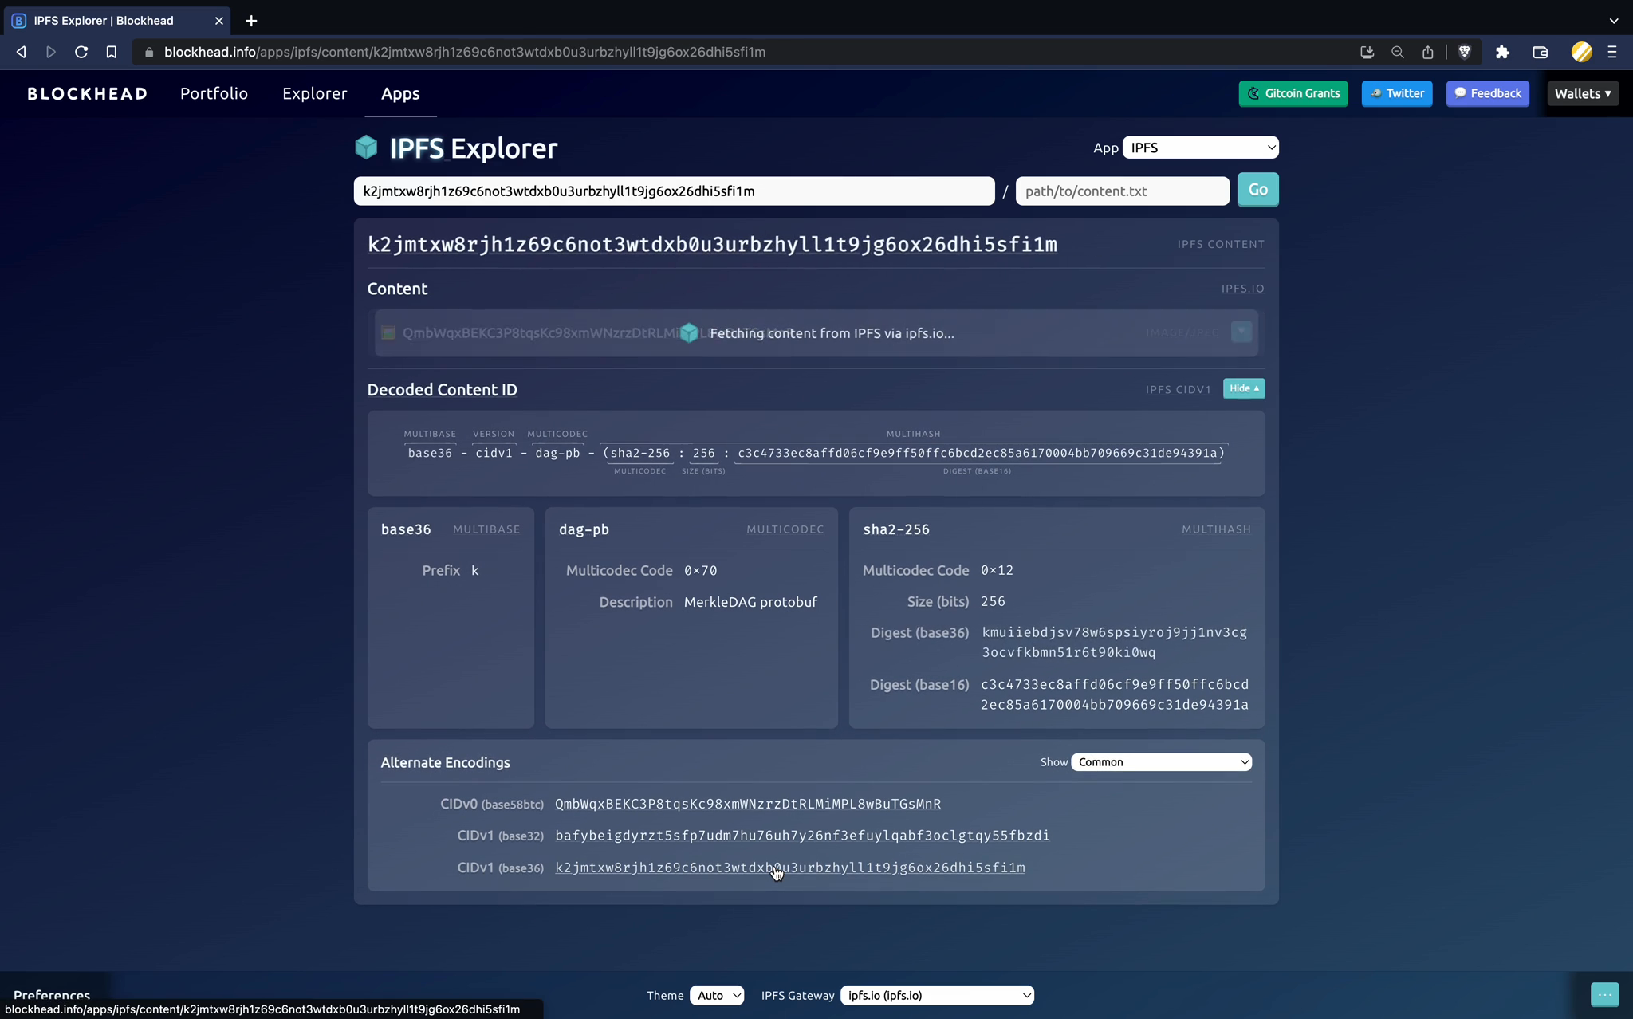Click the Feedback button
This screenshot has height=1019, width=1633.
[x=1488, y=93]
